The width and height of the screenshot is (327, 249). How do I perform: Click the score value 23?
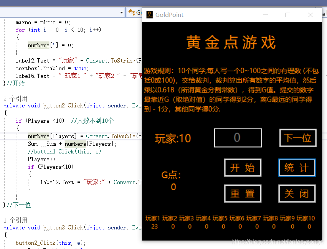pyautogui.click(x=155, y=226)
